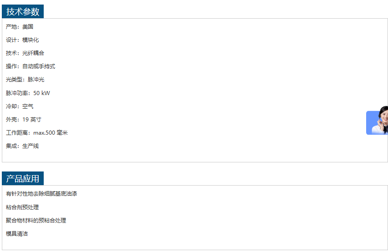Click the 19 英寸 enclosure value
The width and height of the screenshot is (388, 252).
[32, 120]
